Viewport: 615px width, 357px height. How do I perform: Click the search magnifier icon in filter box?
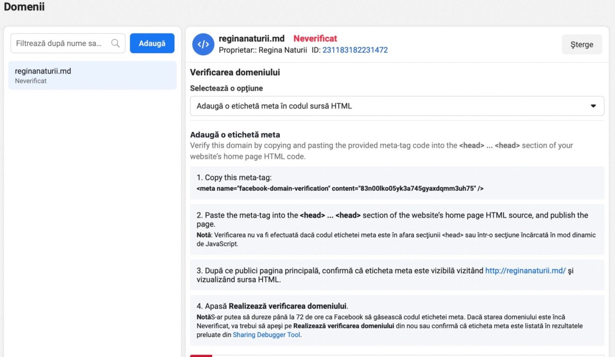(x=115, y=43)
